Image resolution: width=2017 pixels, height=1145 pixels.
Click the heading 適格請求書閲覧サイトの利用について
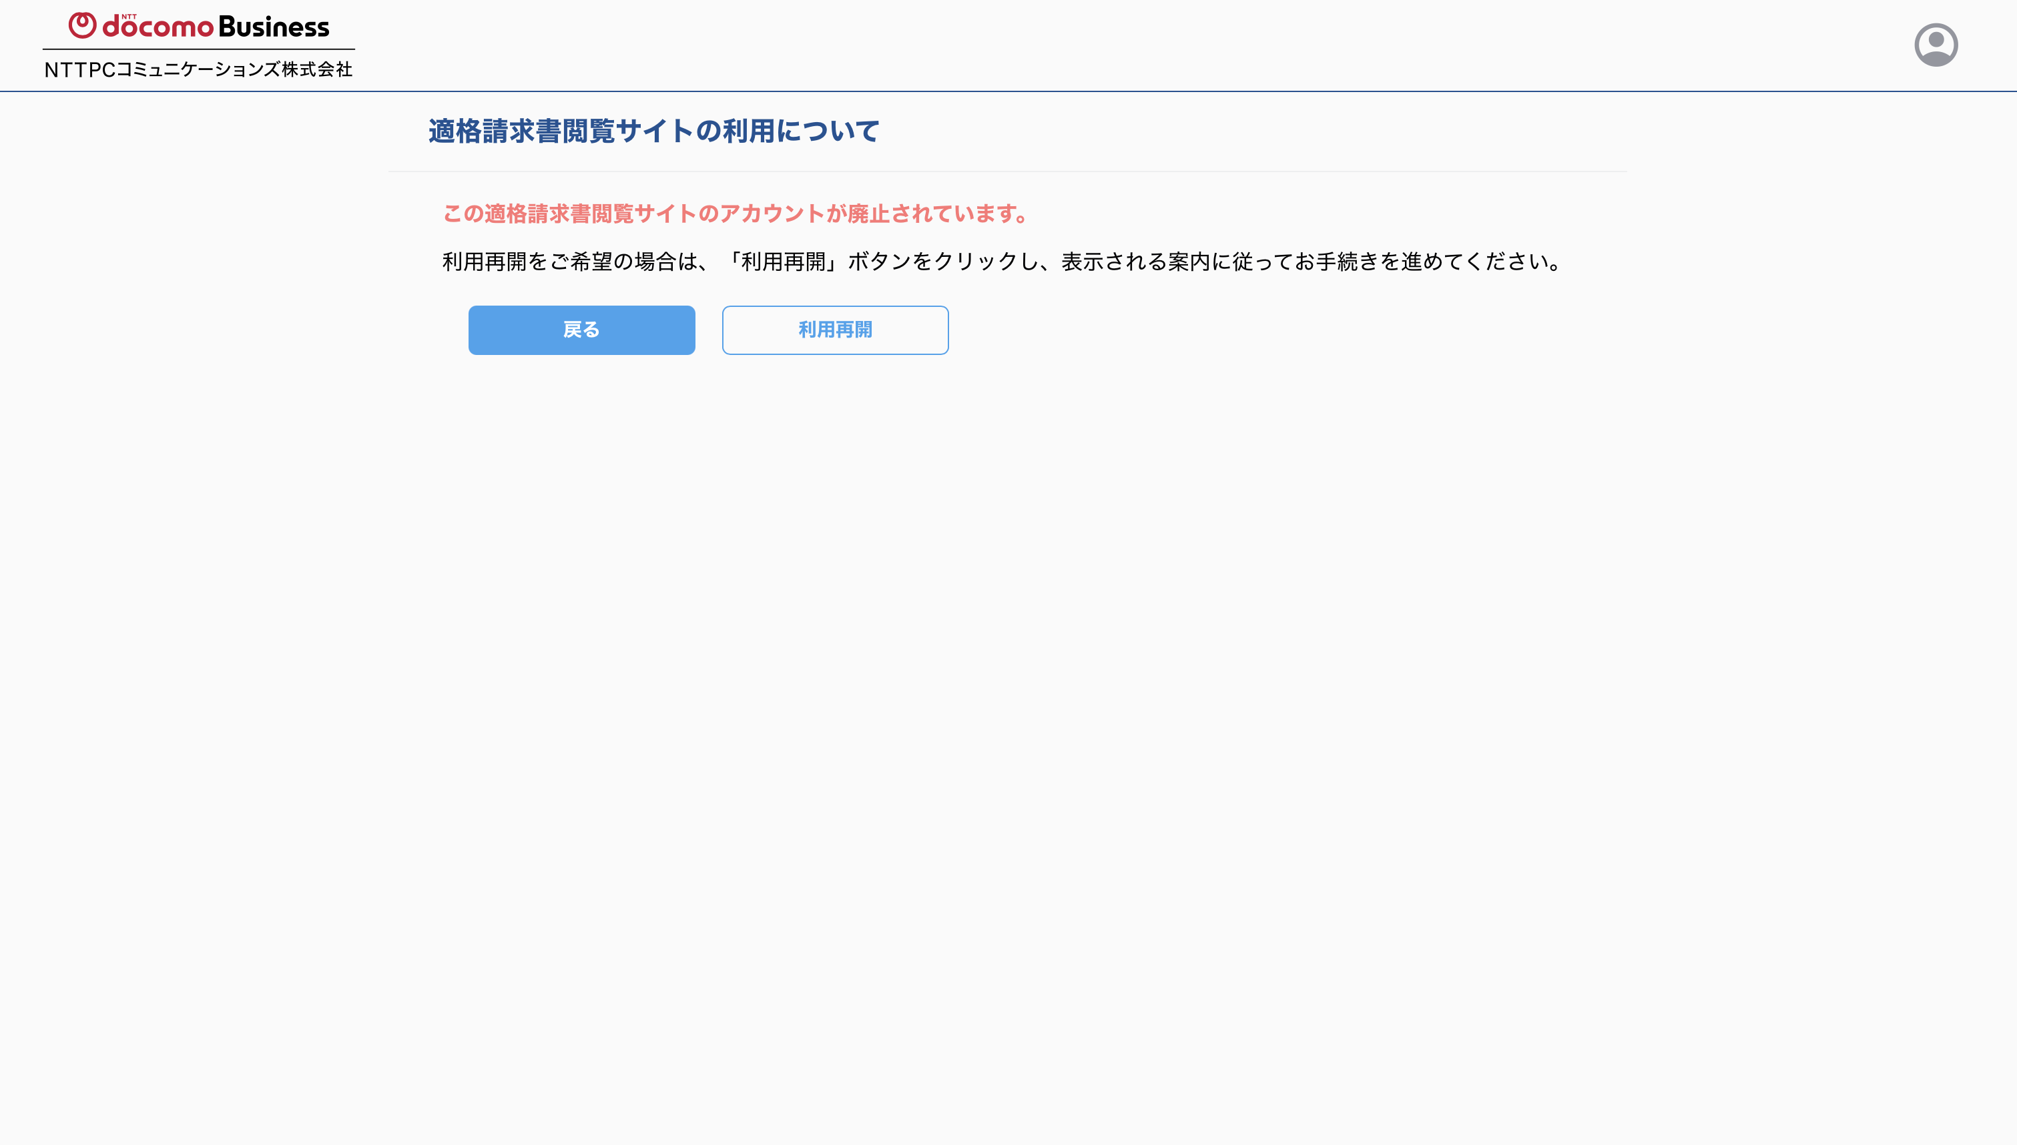pos(653,131)
